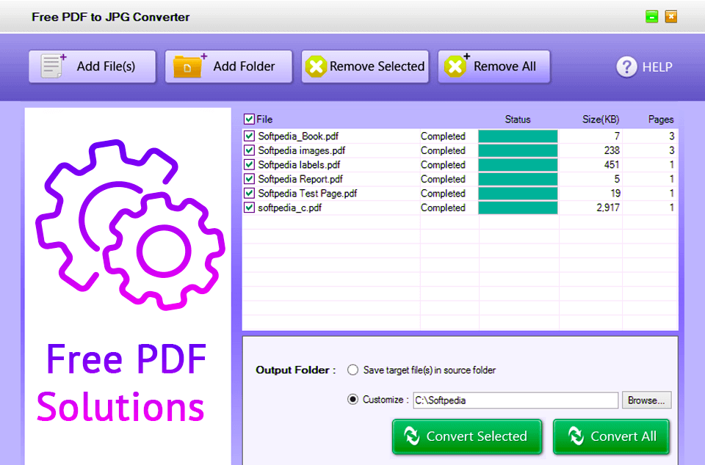Click the Remove Selected yellow X icon
This screenshot has width=705, height=465.
click(316, 66)
